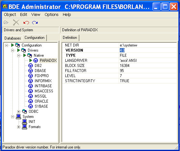Click the LEVEL value 7

coord(121,76)
